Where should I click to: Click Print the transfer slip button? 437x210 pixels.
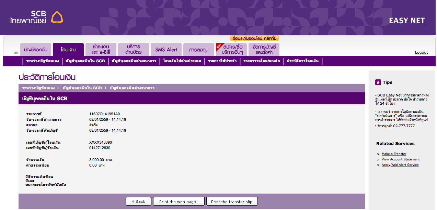(232, 201)
